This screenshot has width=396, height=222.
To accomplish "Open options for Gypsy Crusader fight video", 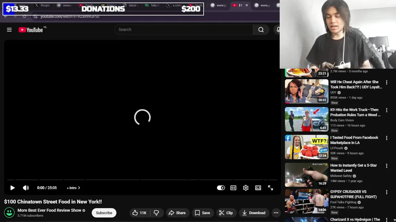I will point(386,192).
